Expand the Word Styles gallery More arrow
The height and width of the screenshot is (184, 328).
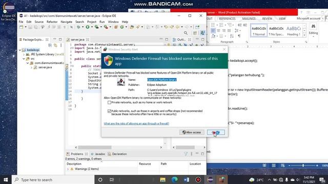point(304,35)
